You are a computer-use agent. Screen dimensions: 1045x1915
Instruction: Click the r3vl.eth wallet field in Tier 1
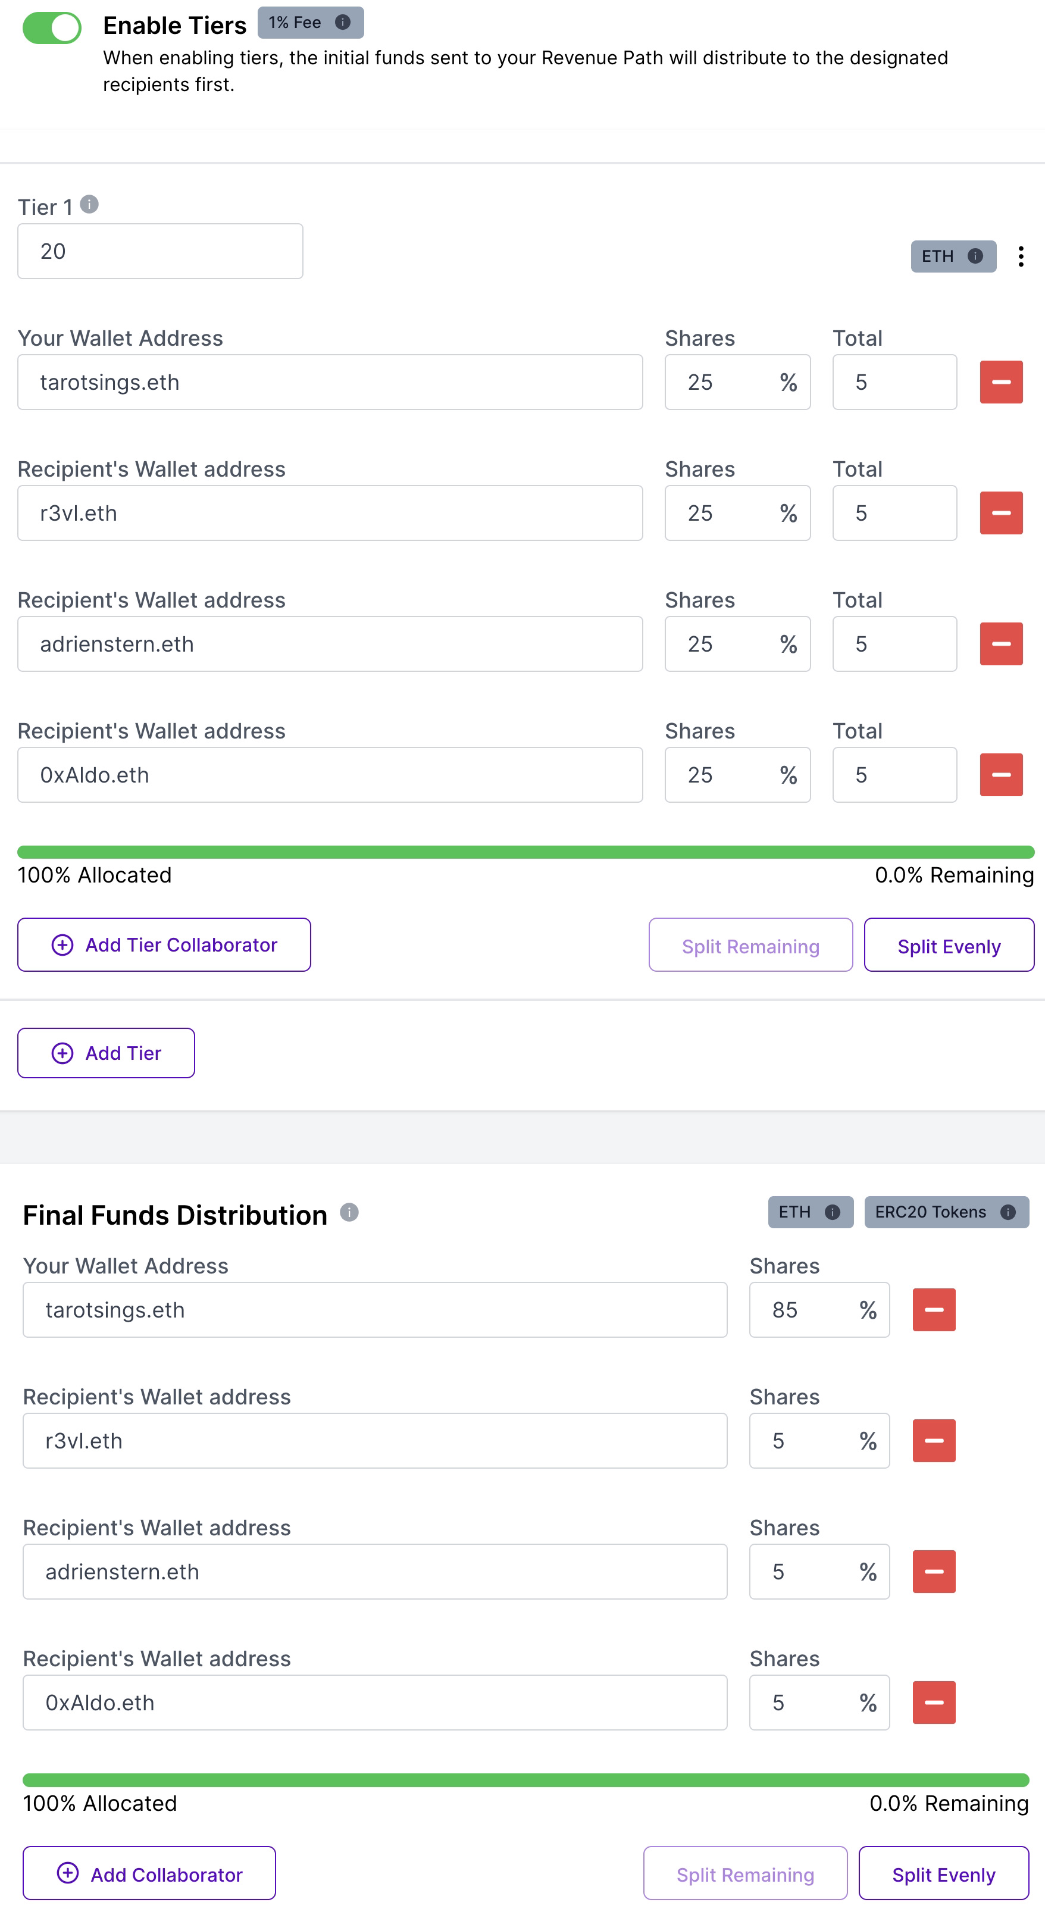(x=330, y=513)
